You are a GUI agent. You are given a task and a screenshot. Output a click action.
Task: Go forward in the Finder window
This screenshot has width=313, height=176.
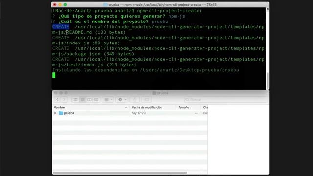(x=64, y=99)
